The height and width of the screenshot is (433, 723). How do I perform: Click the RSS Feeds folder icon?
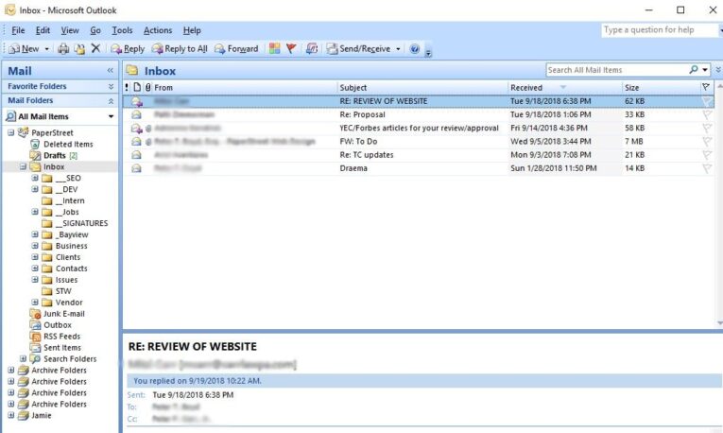click(x=36, y=337)
